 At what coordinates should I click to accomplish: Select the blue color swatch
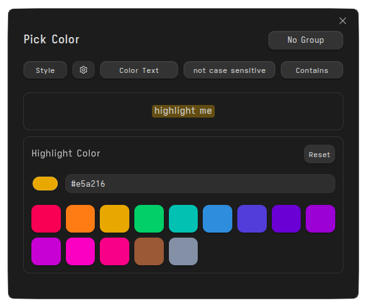(x=217, y=219)
